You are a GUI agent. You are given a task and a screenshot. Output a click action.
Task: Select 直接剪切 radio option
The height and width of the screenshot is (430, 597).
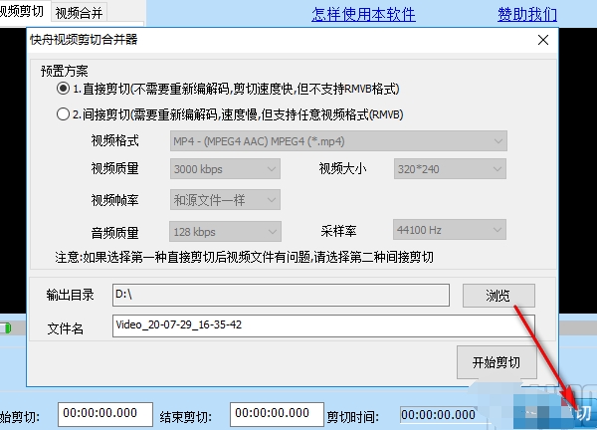tap(64, 90)
